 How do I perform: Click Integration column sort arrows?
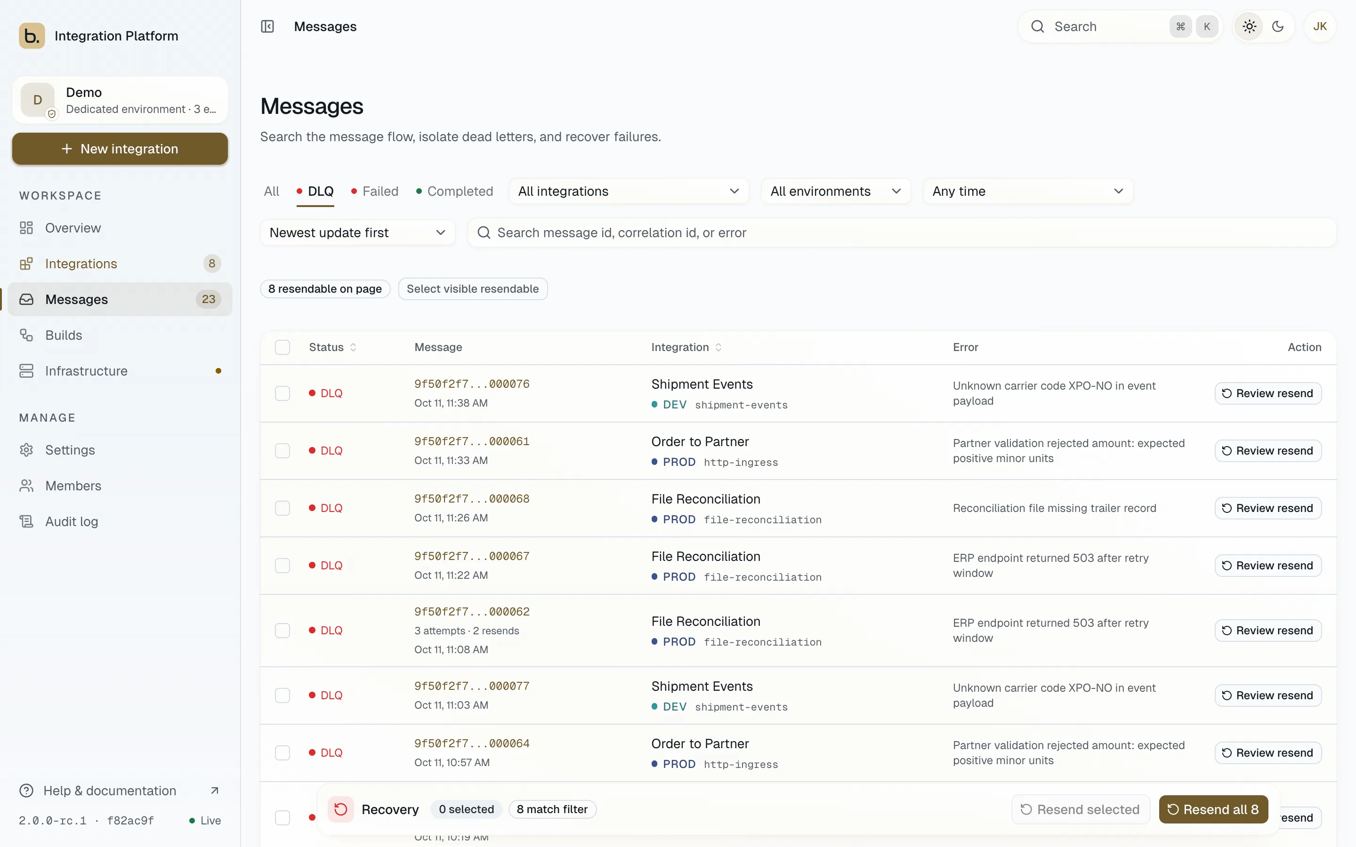(x=718, y=347)
